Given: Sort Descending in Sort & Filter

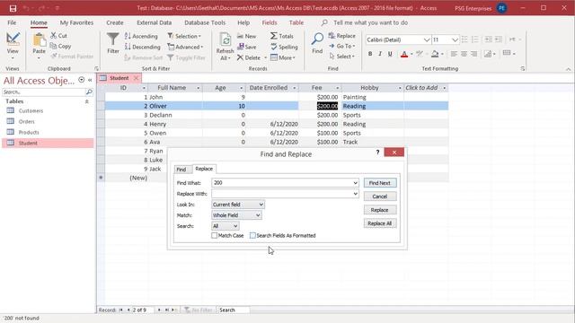Looking at the screenshot, I should coord(143,47).
